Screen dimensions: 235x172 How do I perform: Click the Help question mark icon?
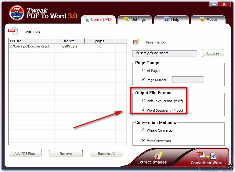click(166, 19)
